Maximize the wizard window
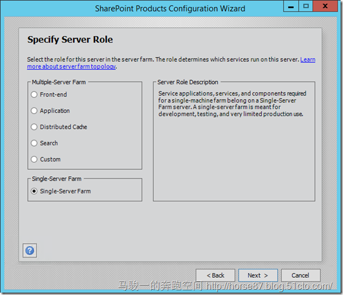This screenshot has width=343, height=295. 306,6
